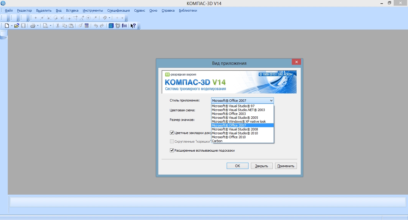This screenshot has width=408, height=220.
Task: Click the Redo arrow icon
Action: pos(102,26)
